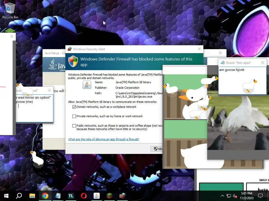Click the Goose Not-epad title notepad icon
Viewport: 269px width, 201px height.
[x=222, y=63]
